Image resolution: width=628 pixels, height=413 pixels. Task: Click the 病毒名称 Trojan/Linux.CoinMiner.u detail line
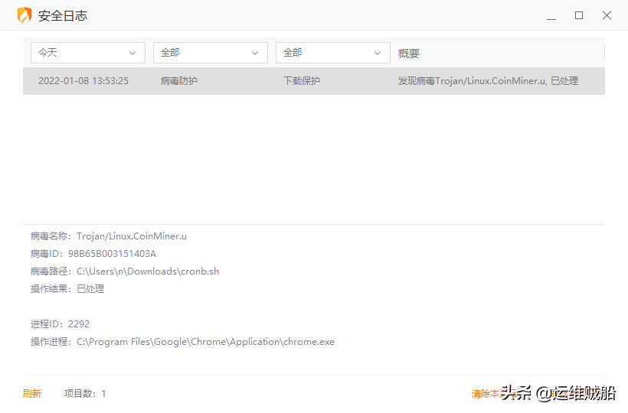[x=109, y=236]
